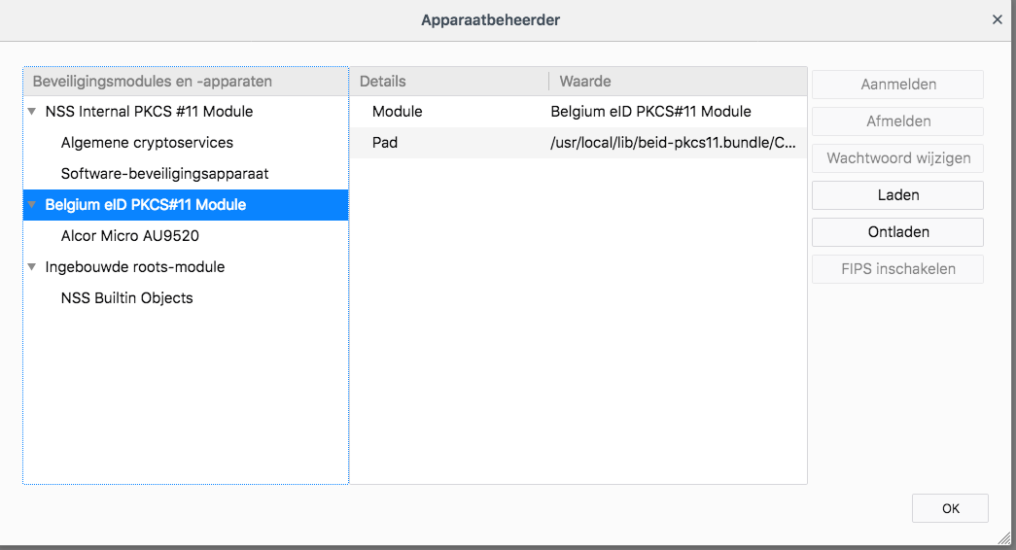This screenshot has width=1016, height=550.
Task: Collapse the Belgium eID PKCS#11 Module triangle
Action: click(x=32, y=205)
